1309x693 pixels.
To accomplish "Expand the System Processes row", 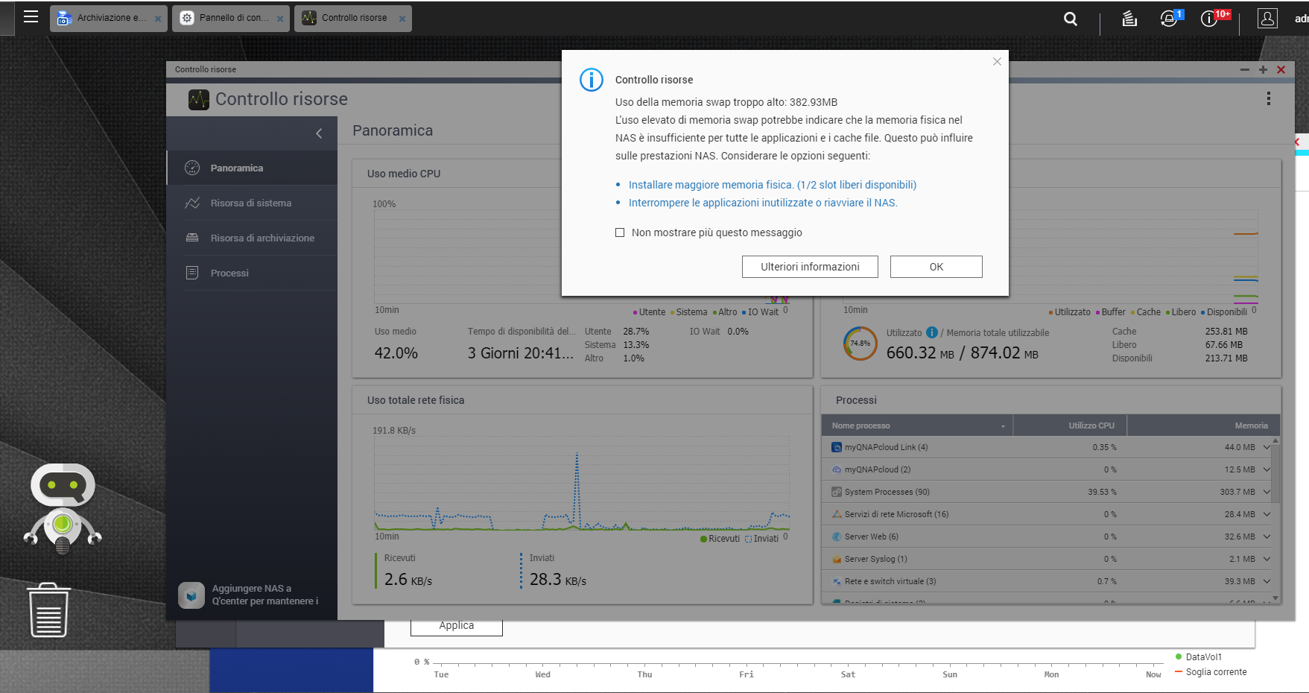I will pyautogui.click(x=1266, y=492).
